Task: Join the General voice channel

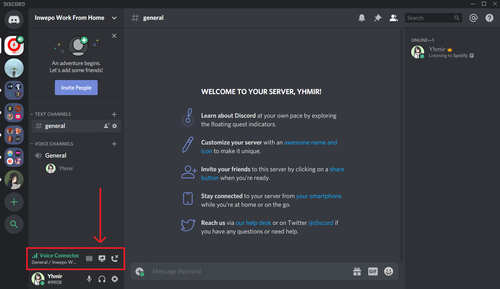Action: [x=56, y=156]
